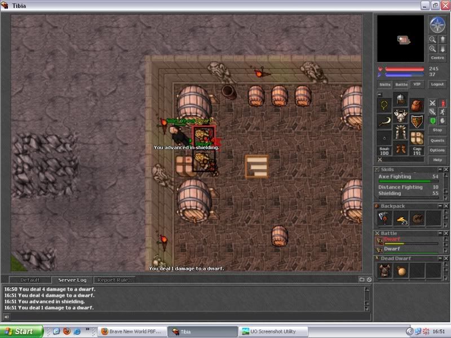
Task: Select the plate armor slot
Action: tap(400, 115)
